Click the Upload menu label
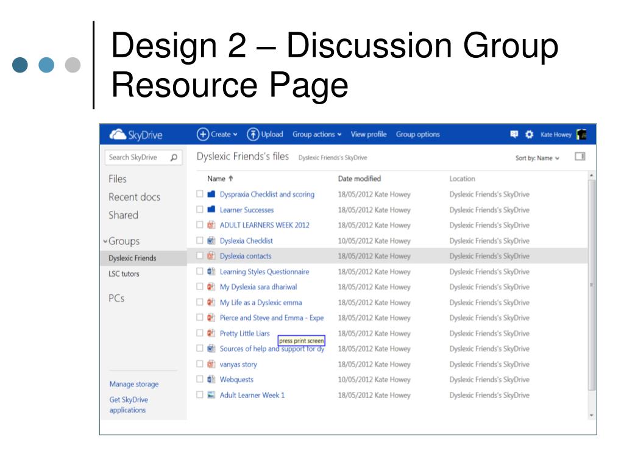Viewport: 624px width, 468px height. click(x=272, y=135)
